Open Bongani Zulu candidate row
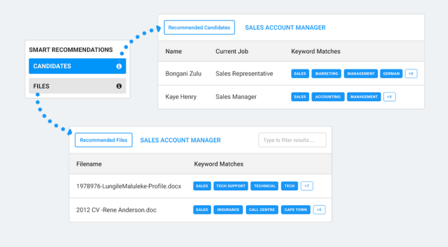The image size is (448, 247). pyautogui.click(x=183, y=74)
